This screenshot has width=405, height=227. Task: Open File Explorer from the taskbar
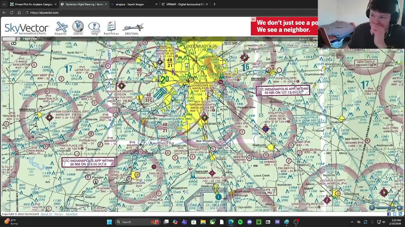(203, 222)
